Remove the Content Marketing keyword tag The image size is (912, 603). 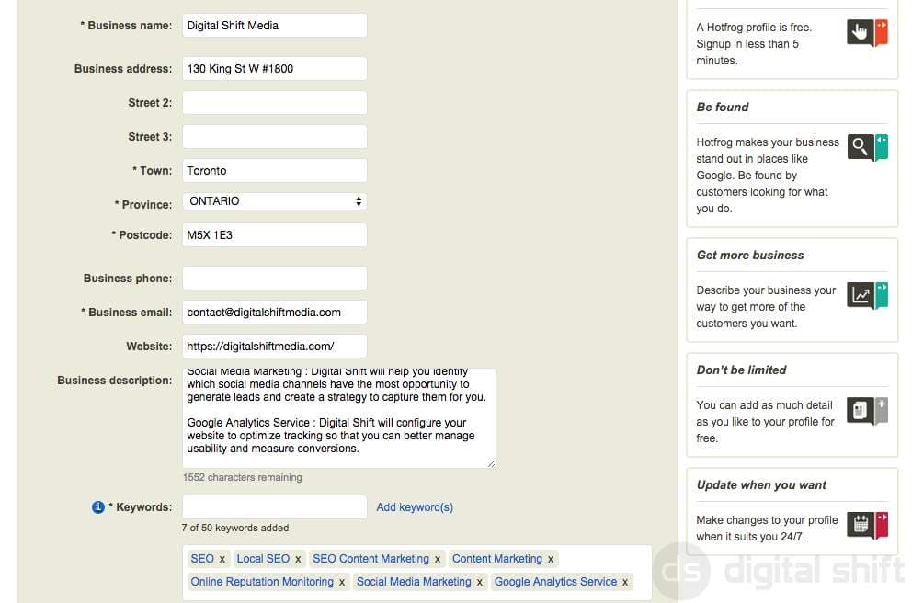pyautogui.click(x=550, y=560)
